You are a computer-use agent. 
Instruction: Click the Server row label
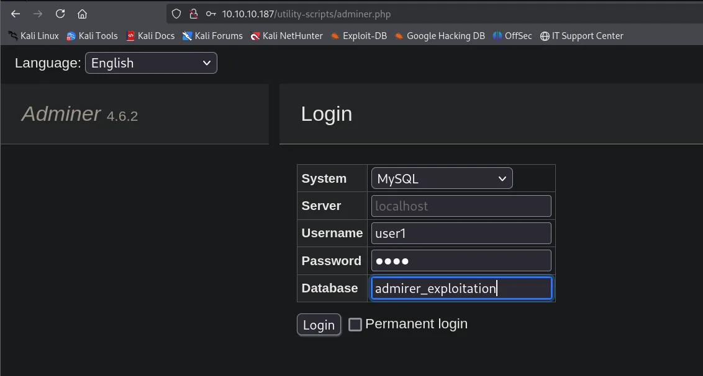click(x=321, y=206)
